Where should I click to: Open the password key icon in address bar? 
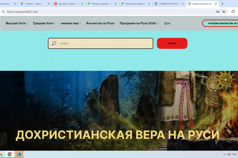pyautogui.click(x=218, y=12)
